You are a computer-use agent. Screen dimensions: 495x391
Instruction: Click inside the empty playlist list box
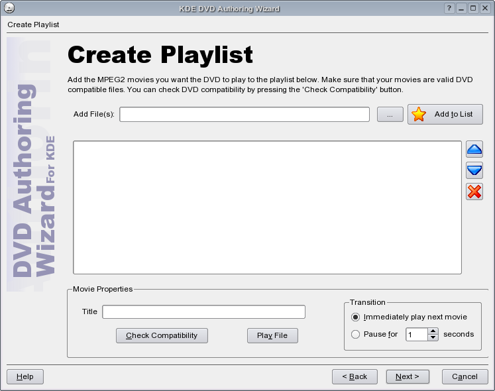pos(268,207)
